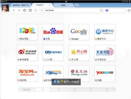This screenshot has height=99, width=131.
Task: Click the orientation lock icon in status bar
Action: (66, 1)
